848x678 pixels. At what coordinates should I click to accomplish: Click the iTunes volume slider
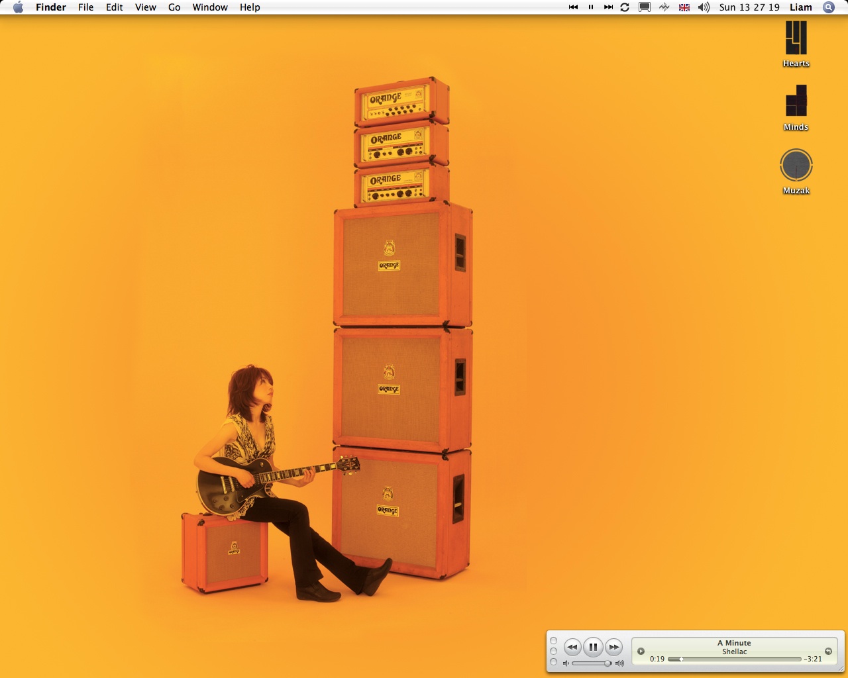pos(591,663)
